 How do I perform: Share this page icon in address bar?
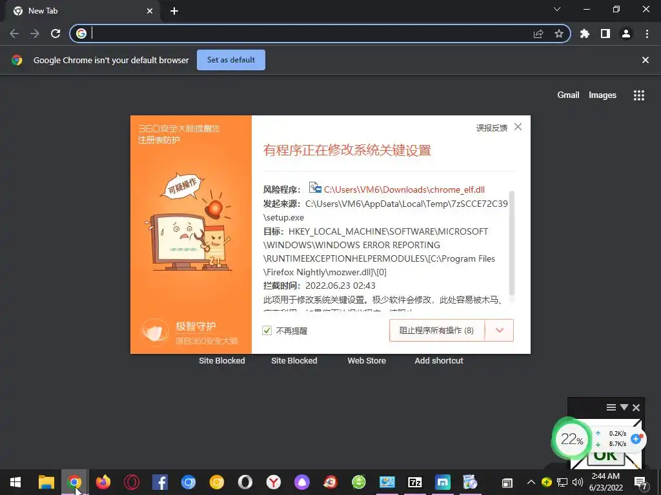tap(538, 34)
